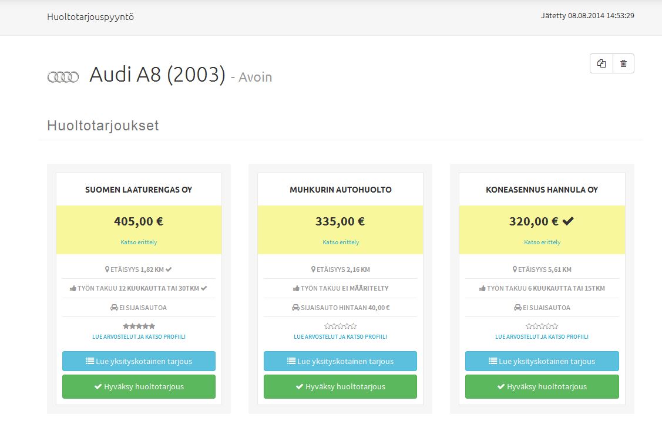Read detailed offer from Suomen Laaturengas Oy
Image resolution: width=662 pixels, height=438 pixels.
coord(139,361)
